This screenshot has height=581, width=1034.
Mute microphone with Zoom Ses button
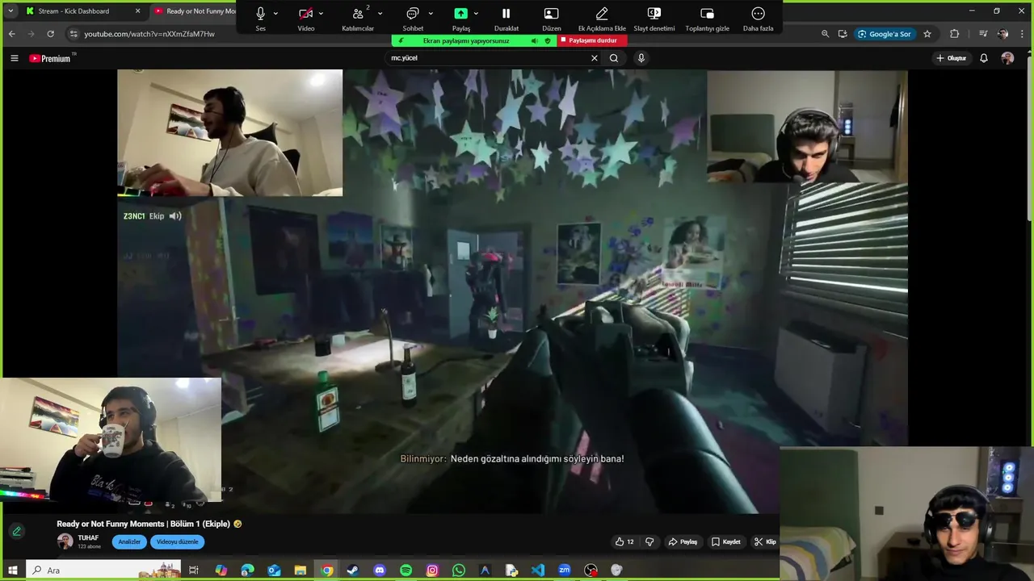pyautogui.click(x=260, y=18)
